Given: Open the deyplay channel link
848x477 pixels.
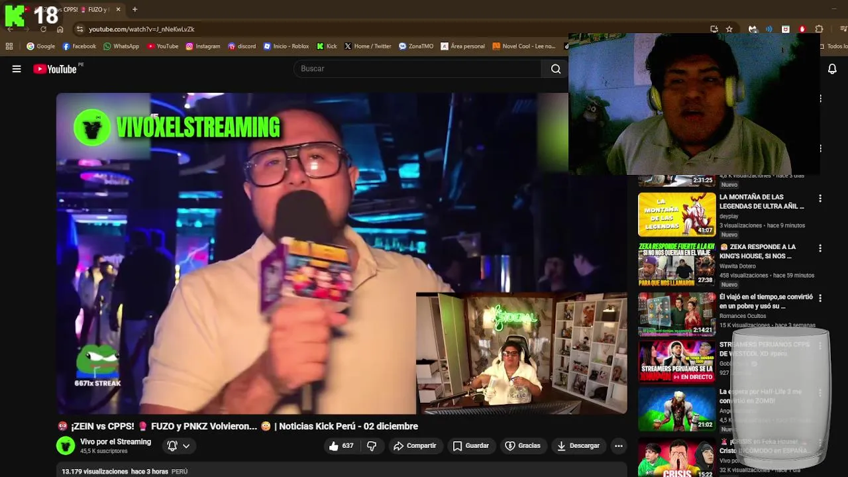Looking at the screenshot, I should tap(729, 216).
